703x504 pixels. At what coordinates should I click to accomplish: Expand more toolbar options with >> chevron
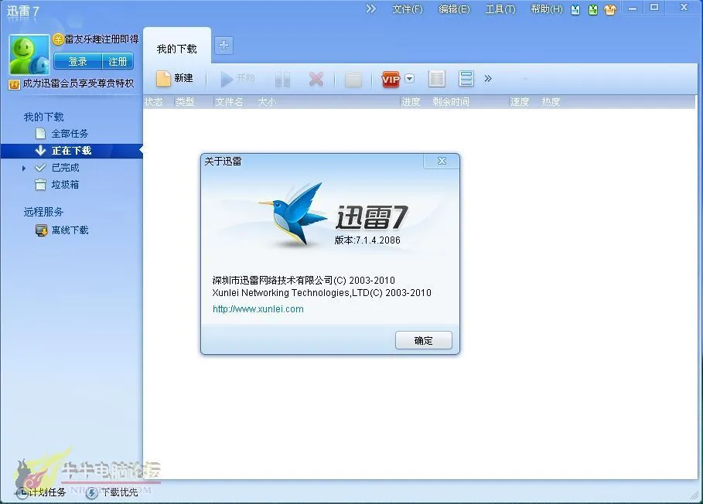(488, 78)
